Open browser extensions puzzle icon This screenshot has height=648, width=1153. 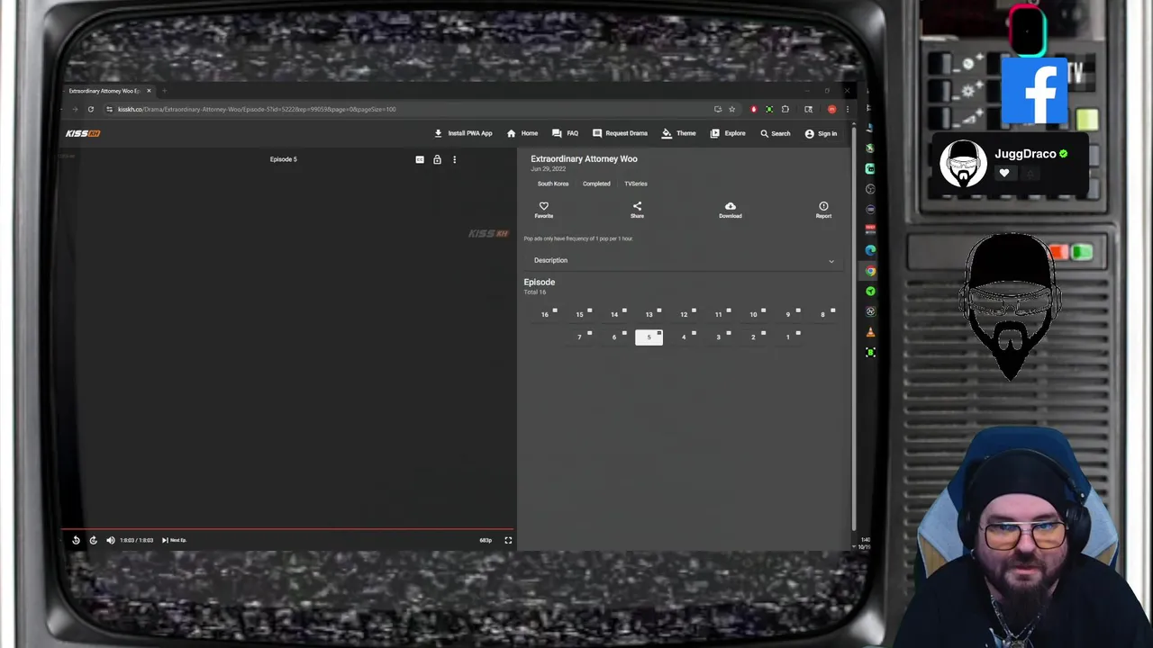click(785, 109)
